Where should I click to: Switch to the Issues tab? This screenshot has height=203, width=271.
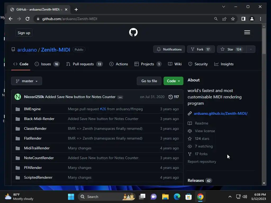coord(47,64)
